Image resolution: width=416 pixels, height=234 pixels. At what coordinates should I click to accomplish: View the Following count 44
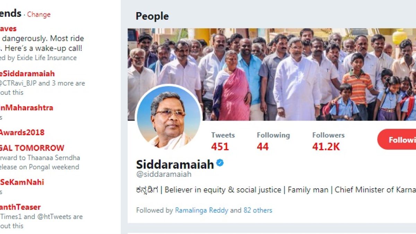pyautogui.click(x=273, y=141)
